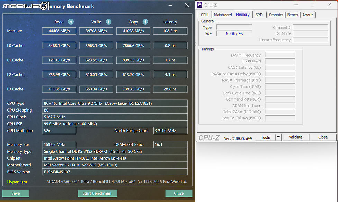Click the Memory Copy value 41058 MB/s

pos(133,31)
